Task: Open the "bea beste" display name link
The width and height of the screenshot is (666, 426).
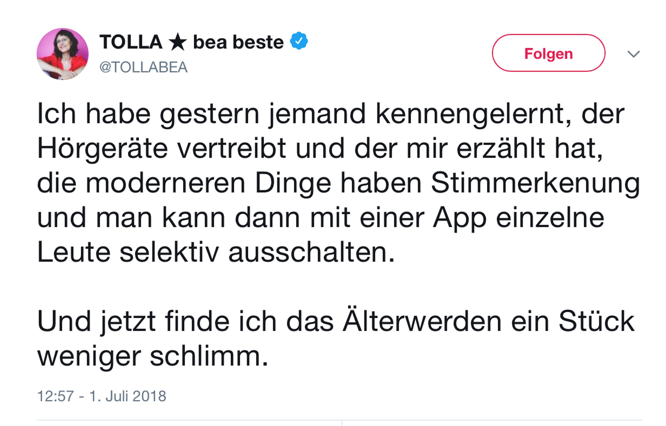Action: pos(238,42)
